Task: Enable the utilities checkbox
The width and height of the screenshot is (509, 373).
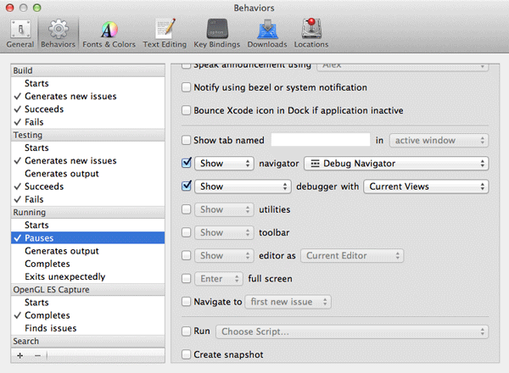Action: click(186, 209)
